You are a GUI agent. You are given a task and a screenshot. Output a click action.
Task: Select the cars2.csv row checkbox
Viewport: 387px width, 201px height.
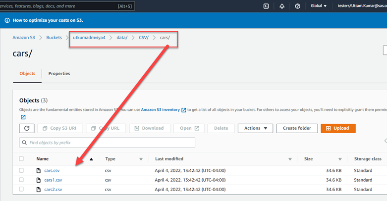pyautogui.click(x=21, y=189)
